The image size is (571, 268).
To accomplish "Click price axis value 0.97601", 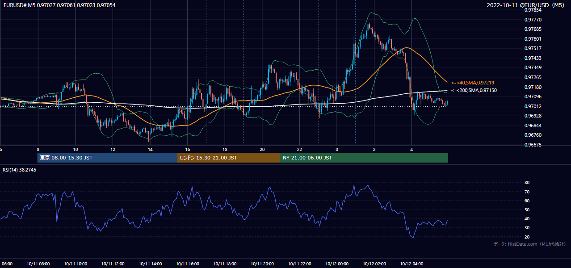I will (x=533, y=39).
